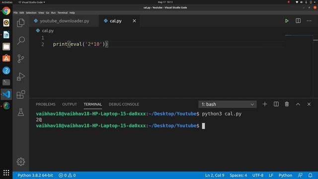Open the Search view in activity bar
Viewport: 318px width, 179px height.
(x=21, y=41)
